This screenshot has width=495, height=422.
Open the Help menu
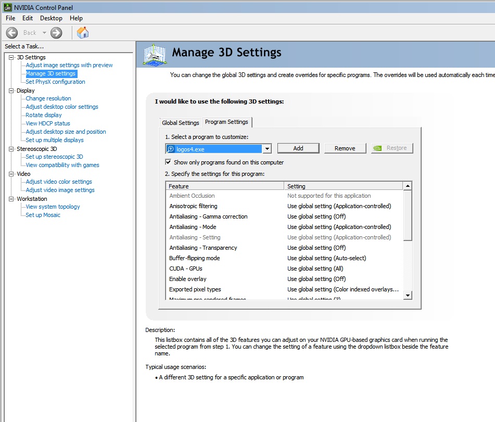point(76,18)
